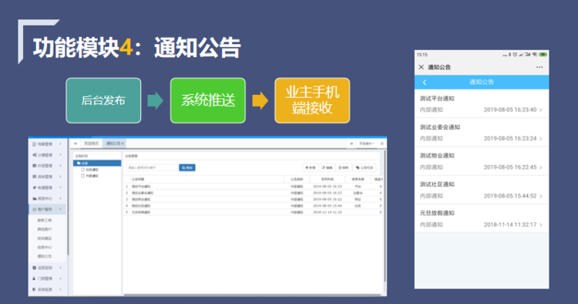Tap 测试平台通知 in phone list
This screenshot has height=304, width=578.
482,103
